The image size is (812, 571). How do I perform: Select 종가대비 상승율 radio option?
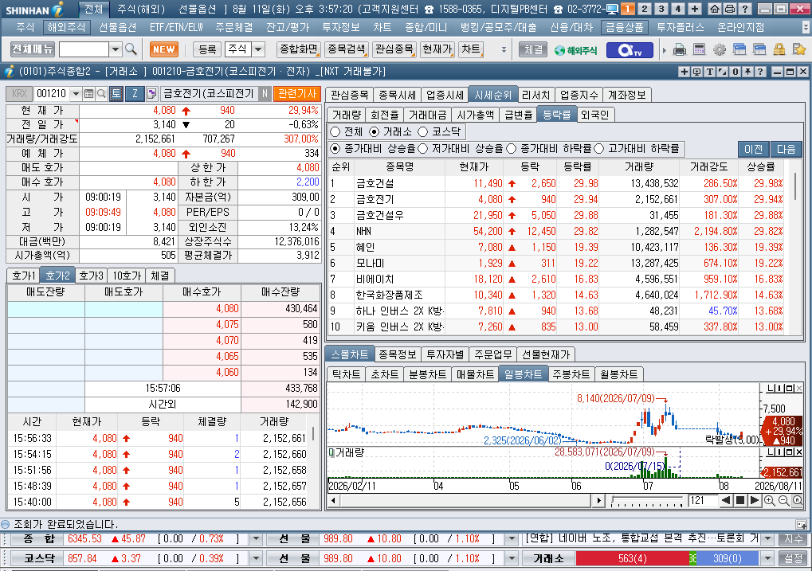pyautogui.click(x=335, y=149)
